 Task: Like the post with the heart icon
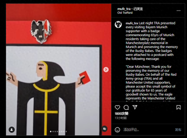(117, 107)
